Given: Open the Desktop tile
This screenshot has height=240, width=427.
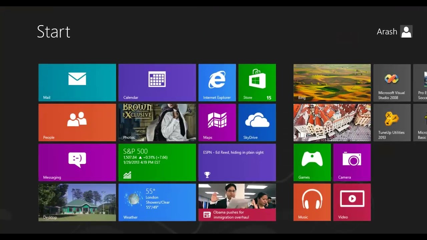Looking at the screenshot, I should coord(77,202).
